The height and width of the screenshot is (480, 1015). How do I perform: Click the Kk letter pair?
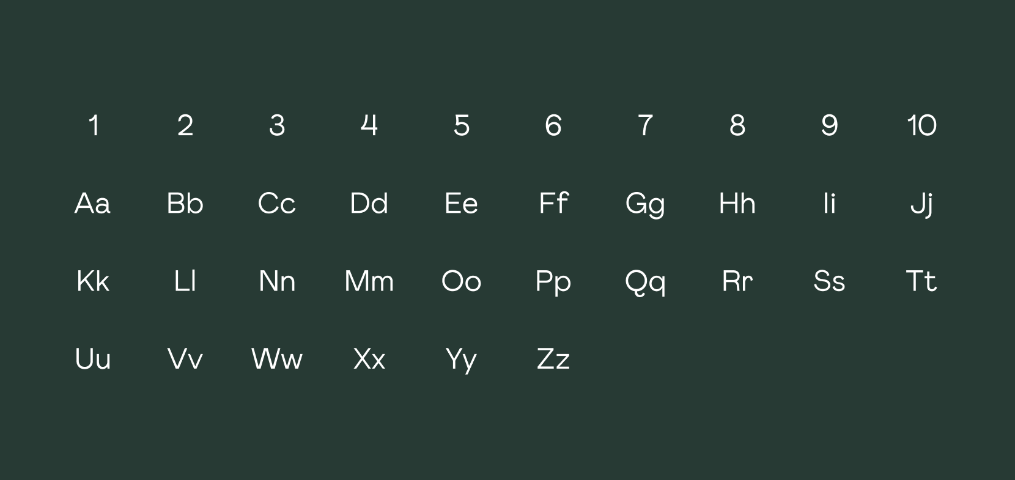pyautogui.click(x=93, y=281)
